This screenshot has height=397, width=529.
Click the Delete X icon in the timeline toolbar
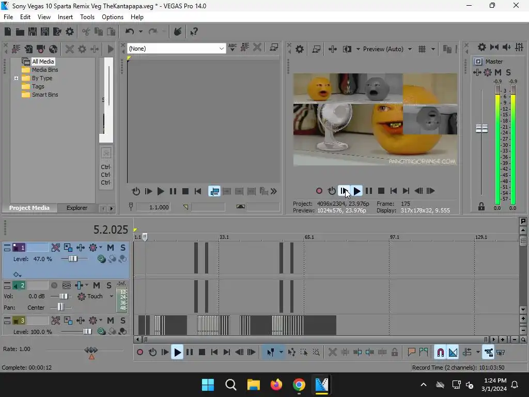332,353
